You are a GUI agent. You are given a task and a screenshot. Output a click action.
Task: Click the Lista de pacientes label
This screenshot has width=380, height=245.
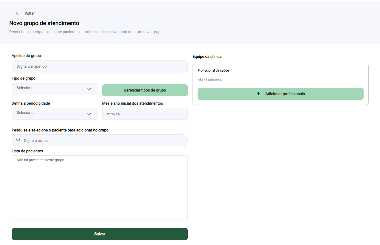[x=27, y=151]
